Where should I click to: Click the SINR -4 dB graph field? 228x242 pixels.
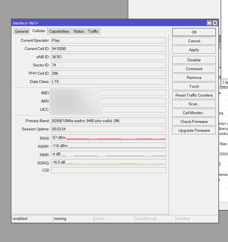pyautogui.click(x=109, y=154)
